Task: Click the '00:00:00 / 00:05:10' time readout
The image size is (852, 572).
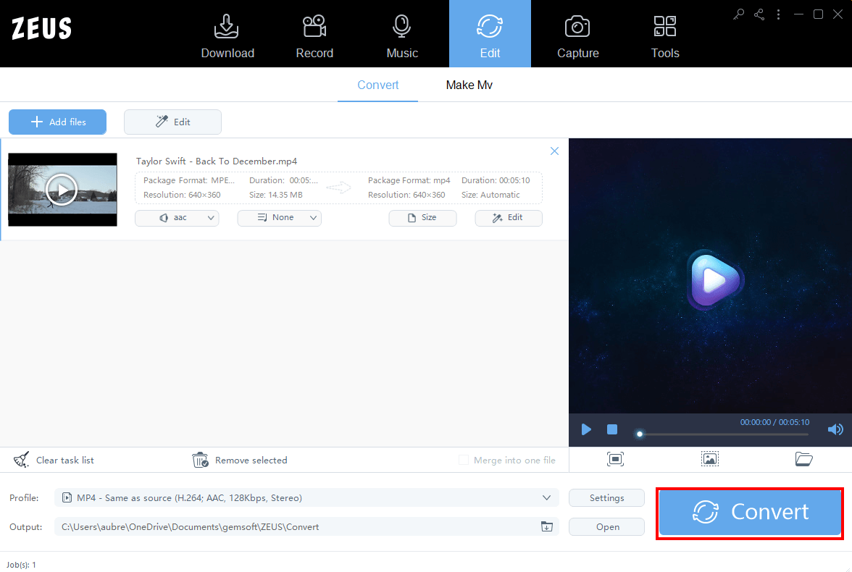Action: tap(774, 422)
